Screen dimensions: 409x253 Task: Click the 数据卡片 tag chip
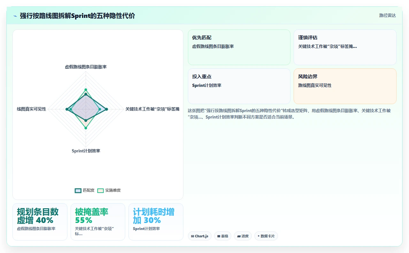[266, 236]
